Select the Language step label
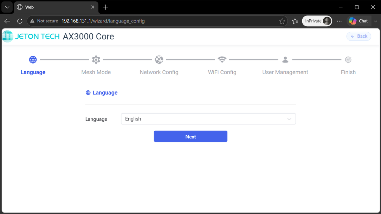Image resolution: width=381 pixels, height=214 pixels. [33, 72]
